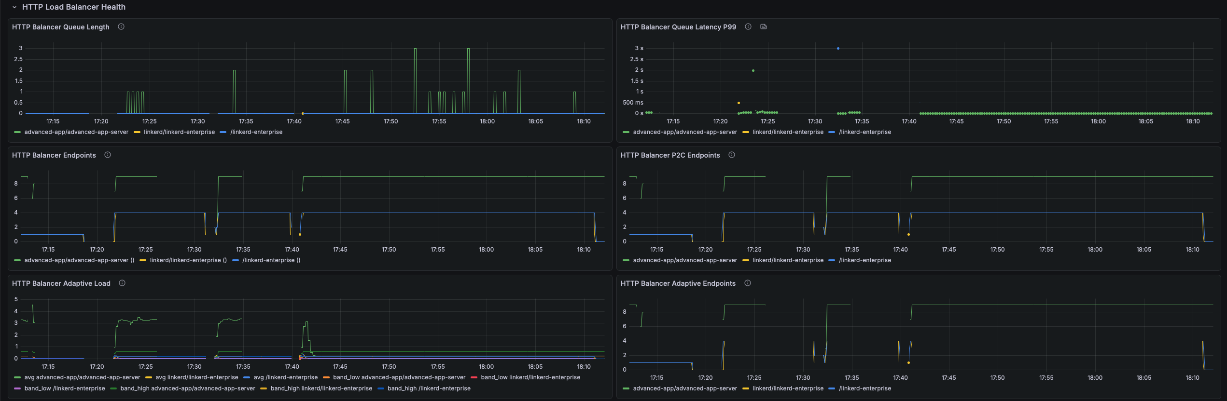Viewport: 1227px width, 401px height.
Task: Toggle /linkerd-enterprise series in P2C Endpoints legend
Action: pos(865,260)
